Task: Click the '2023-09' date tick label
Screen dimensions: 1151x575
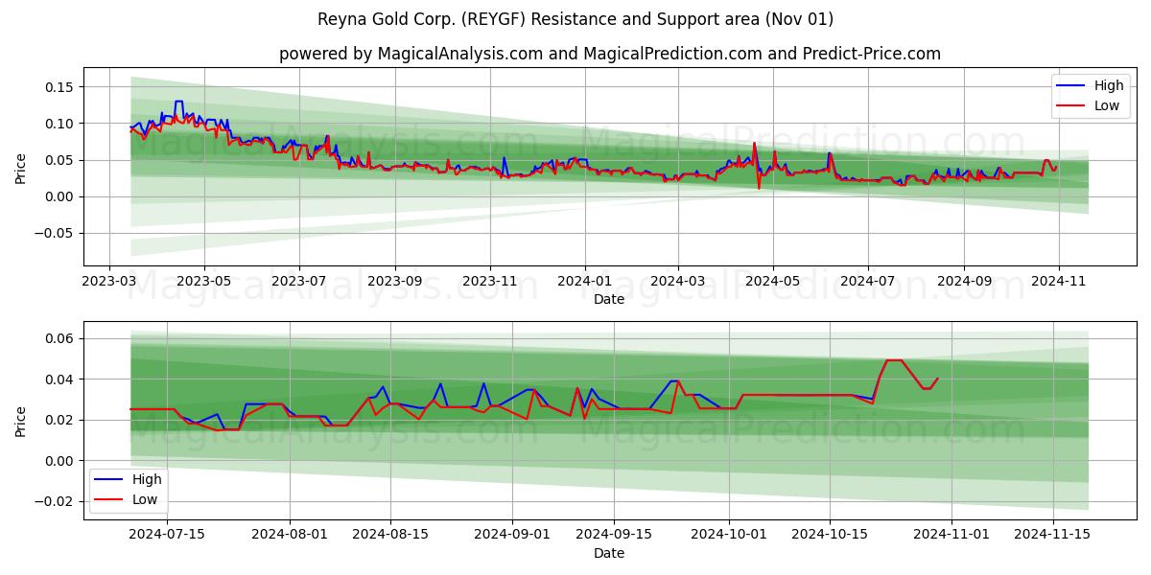Action: point(396,282)
